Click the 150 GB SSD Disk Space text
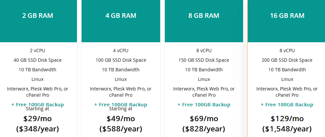 pos(204,60)
